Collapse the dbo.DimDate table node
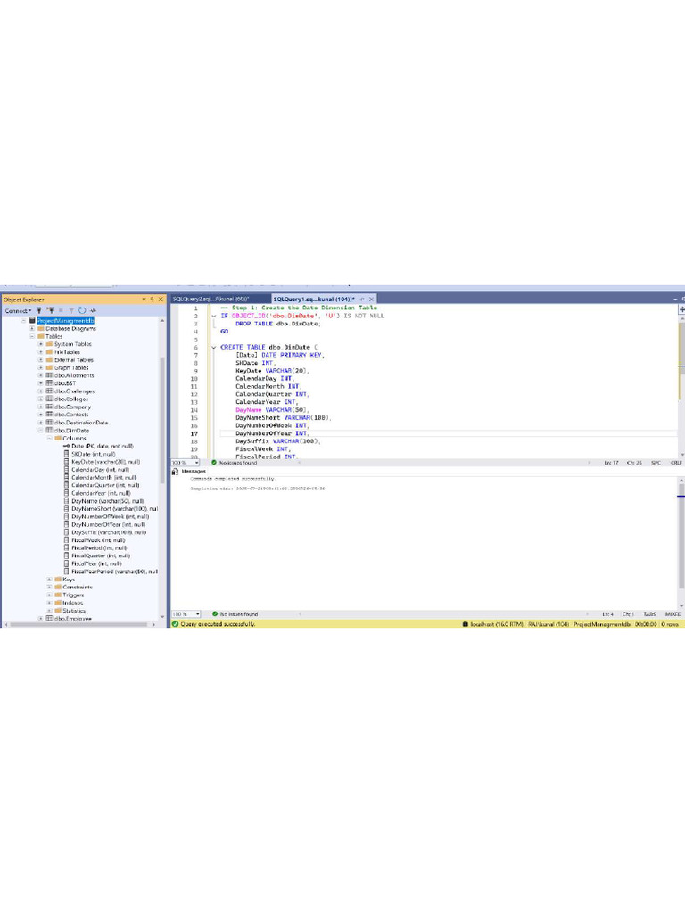 [41, 431]
